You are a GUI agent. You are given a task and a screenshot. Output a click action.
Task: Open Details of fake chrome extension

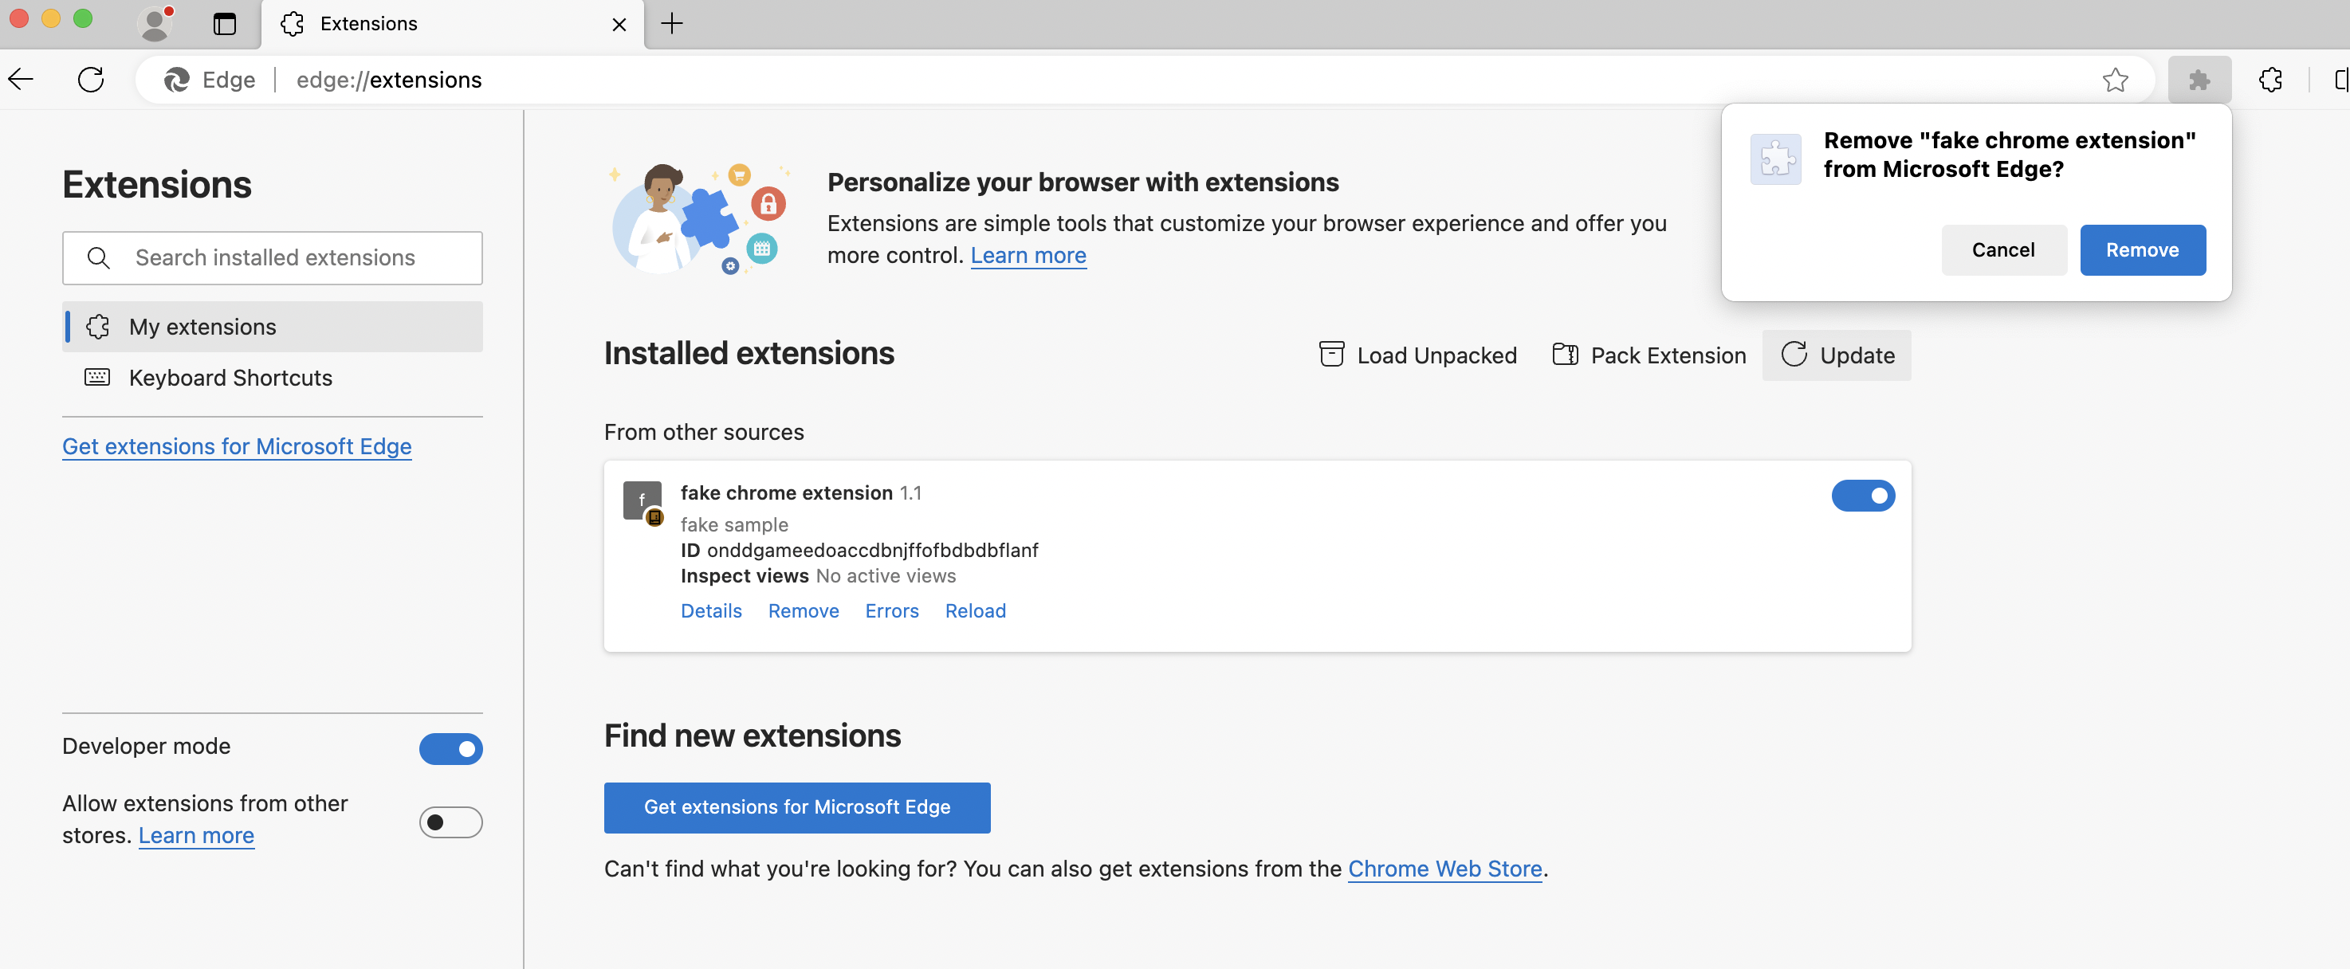(712, 610)
